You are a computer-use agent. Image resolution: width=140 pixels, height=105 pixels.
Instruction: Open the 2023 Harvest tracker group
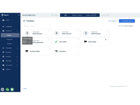point(66,34)
